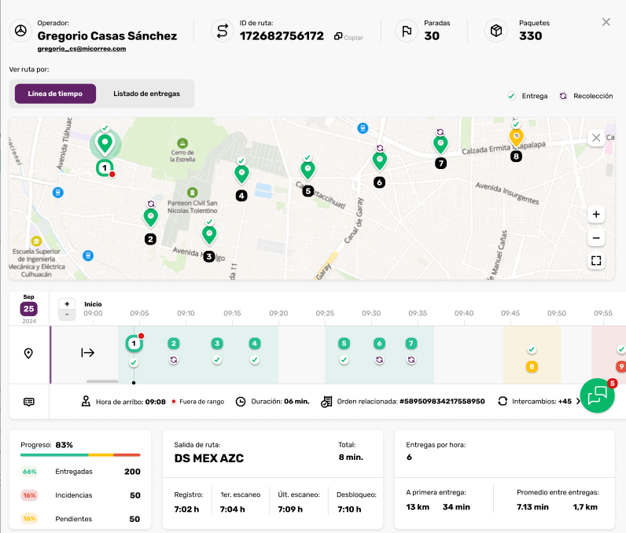Viewport: 626px width, 533px height.
Task: Select stop 4 marker on timeline
Action: click(x=255, y=344)
